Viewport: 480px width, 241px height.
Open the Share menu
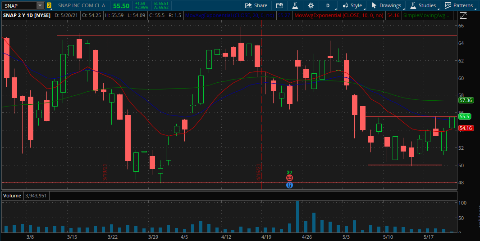click(x=256, y=5)
